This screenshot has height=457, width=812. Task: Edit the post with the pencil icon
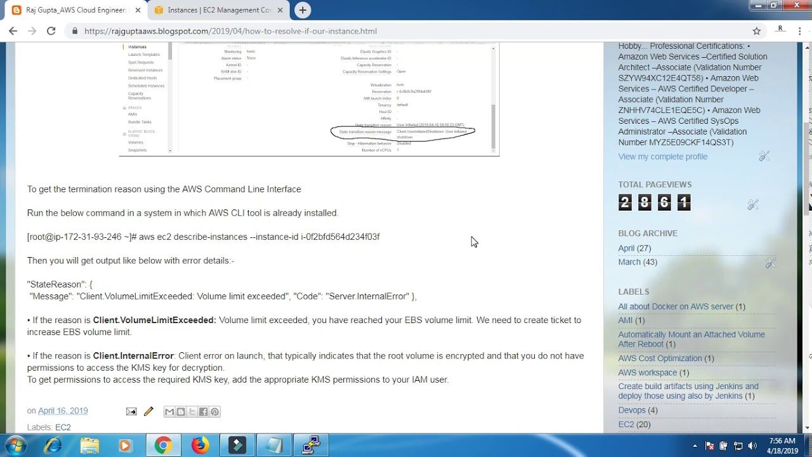[148, 411]
